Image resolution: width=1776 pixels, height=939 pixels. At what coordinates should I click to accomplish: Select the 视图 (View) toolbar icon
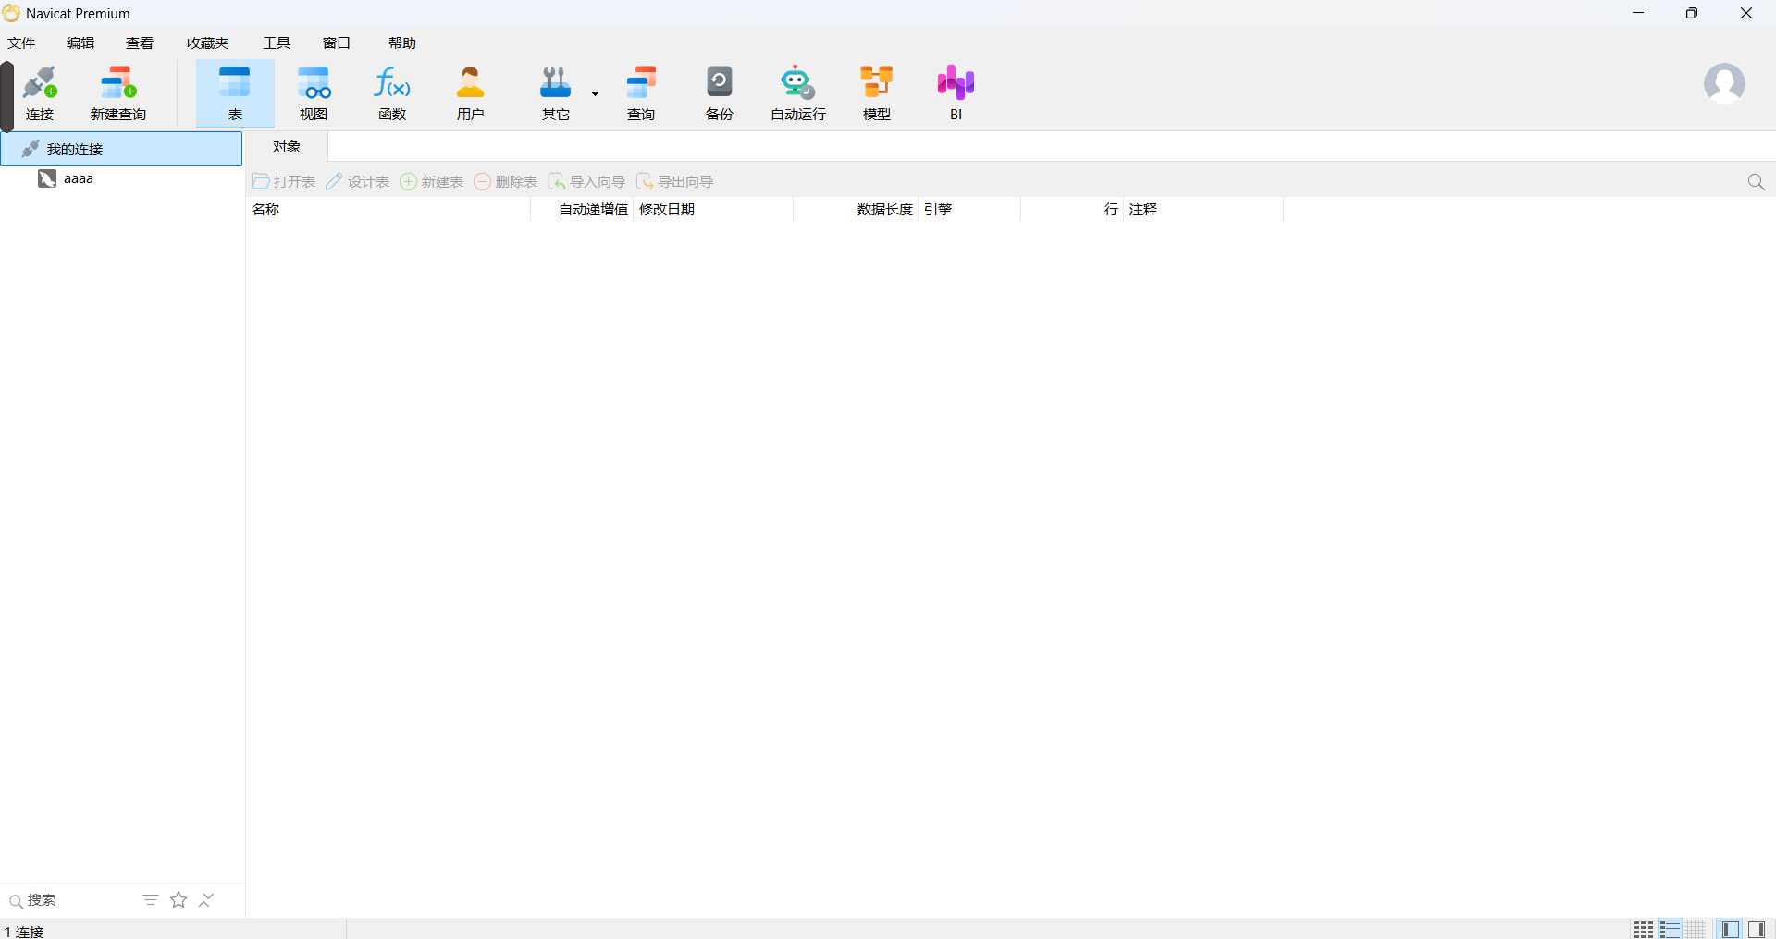coord(314,92)
